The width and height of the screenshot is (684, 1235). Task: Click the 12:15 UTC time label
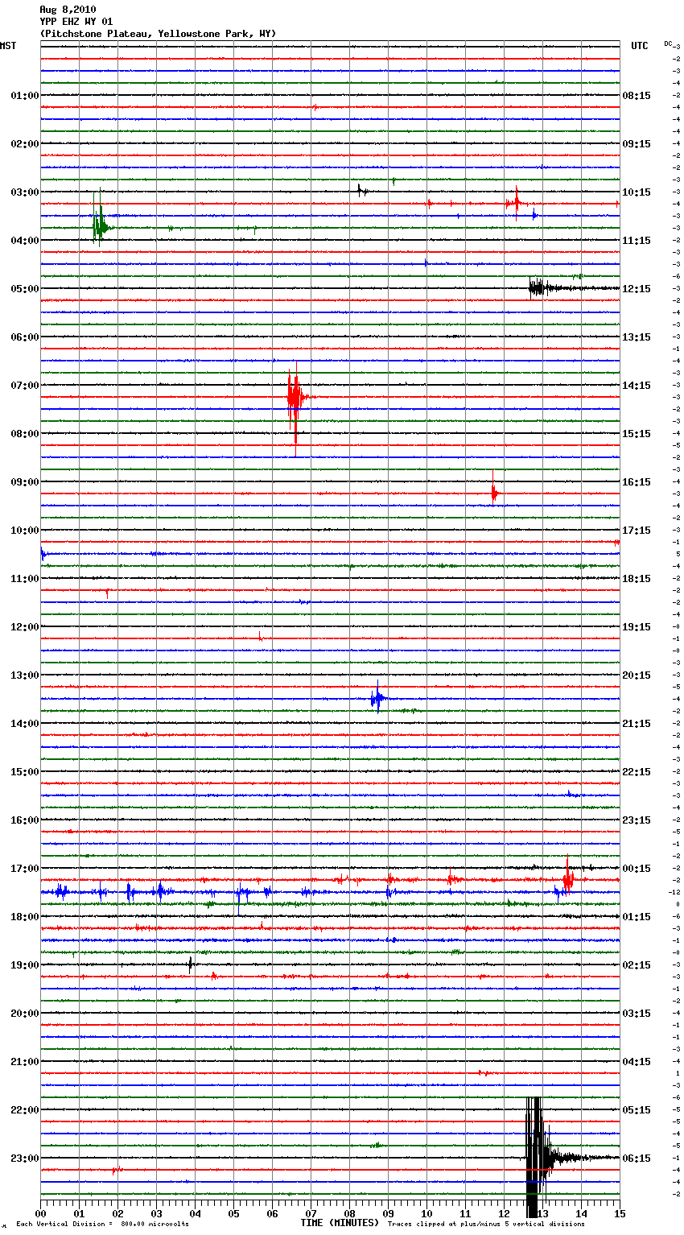click(x=637, y=289)
